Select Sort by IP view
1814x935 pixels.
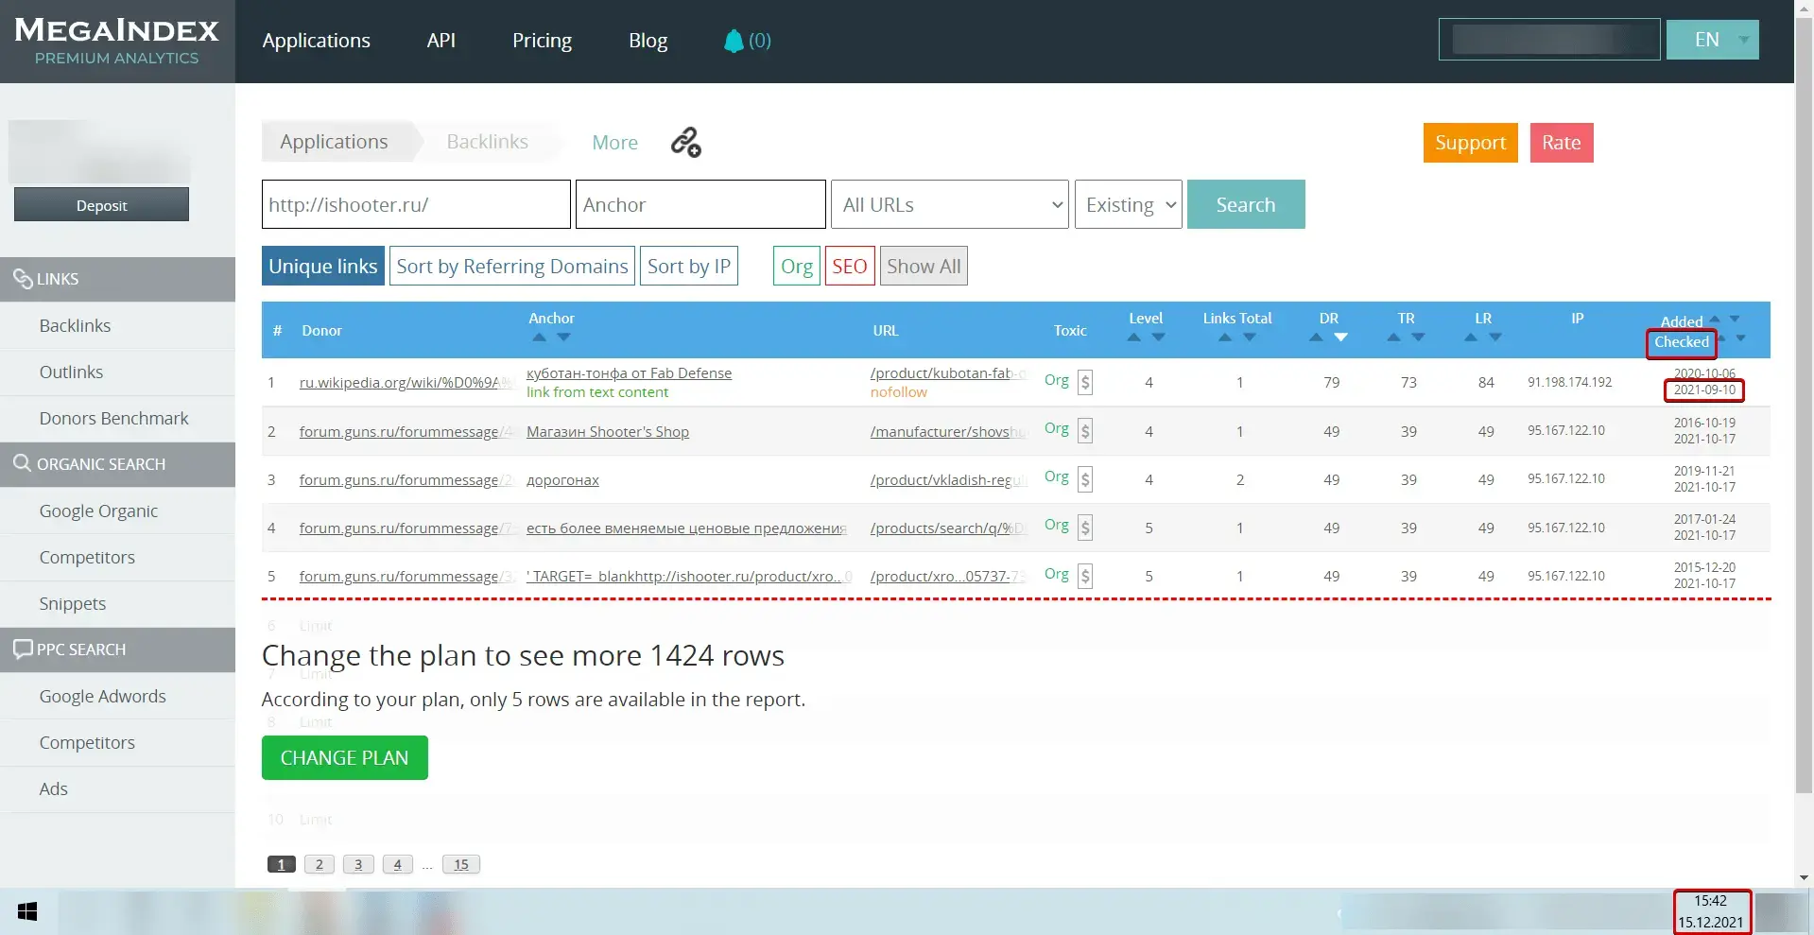(x=689, y=267)
